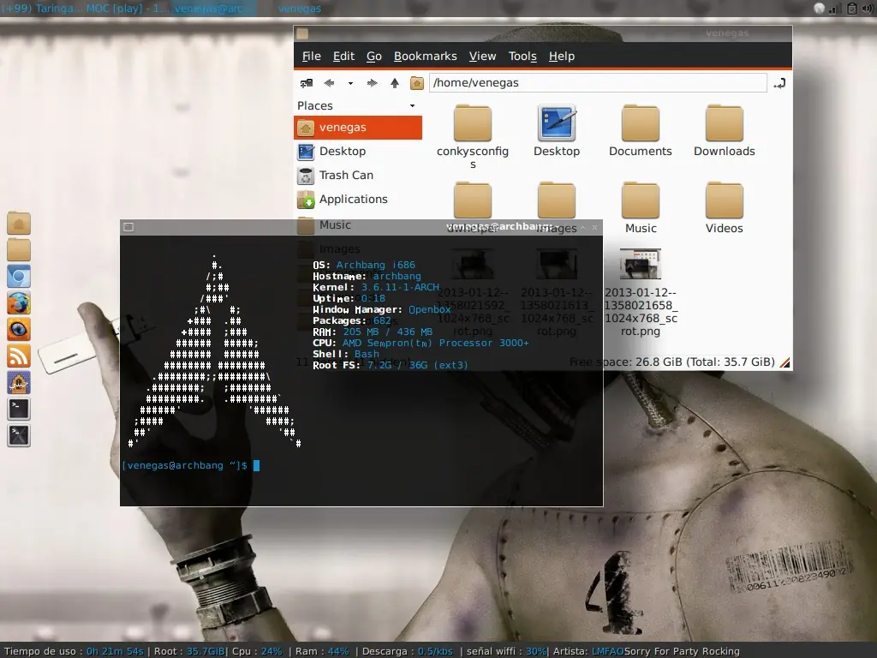Select the Music folder in the file view
The width and height of the screenshot is (877, 658).
[x=641, y=207]
